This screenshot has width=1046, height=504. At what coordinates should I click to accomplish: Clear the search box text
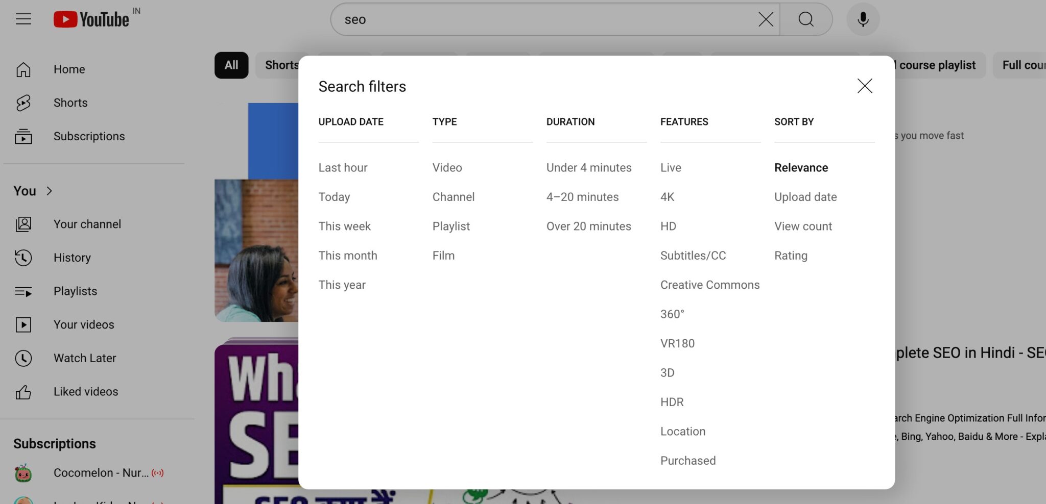click(x=765, y=19)
